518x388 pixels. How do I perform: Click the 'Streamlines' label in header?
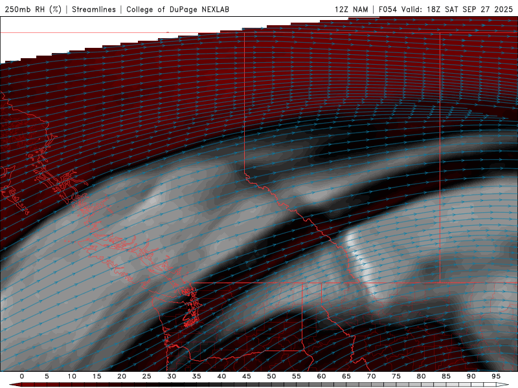coord(94,9)
